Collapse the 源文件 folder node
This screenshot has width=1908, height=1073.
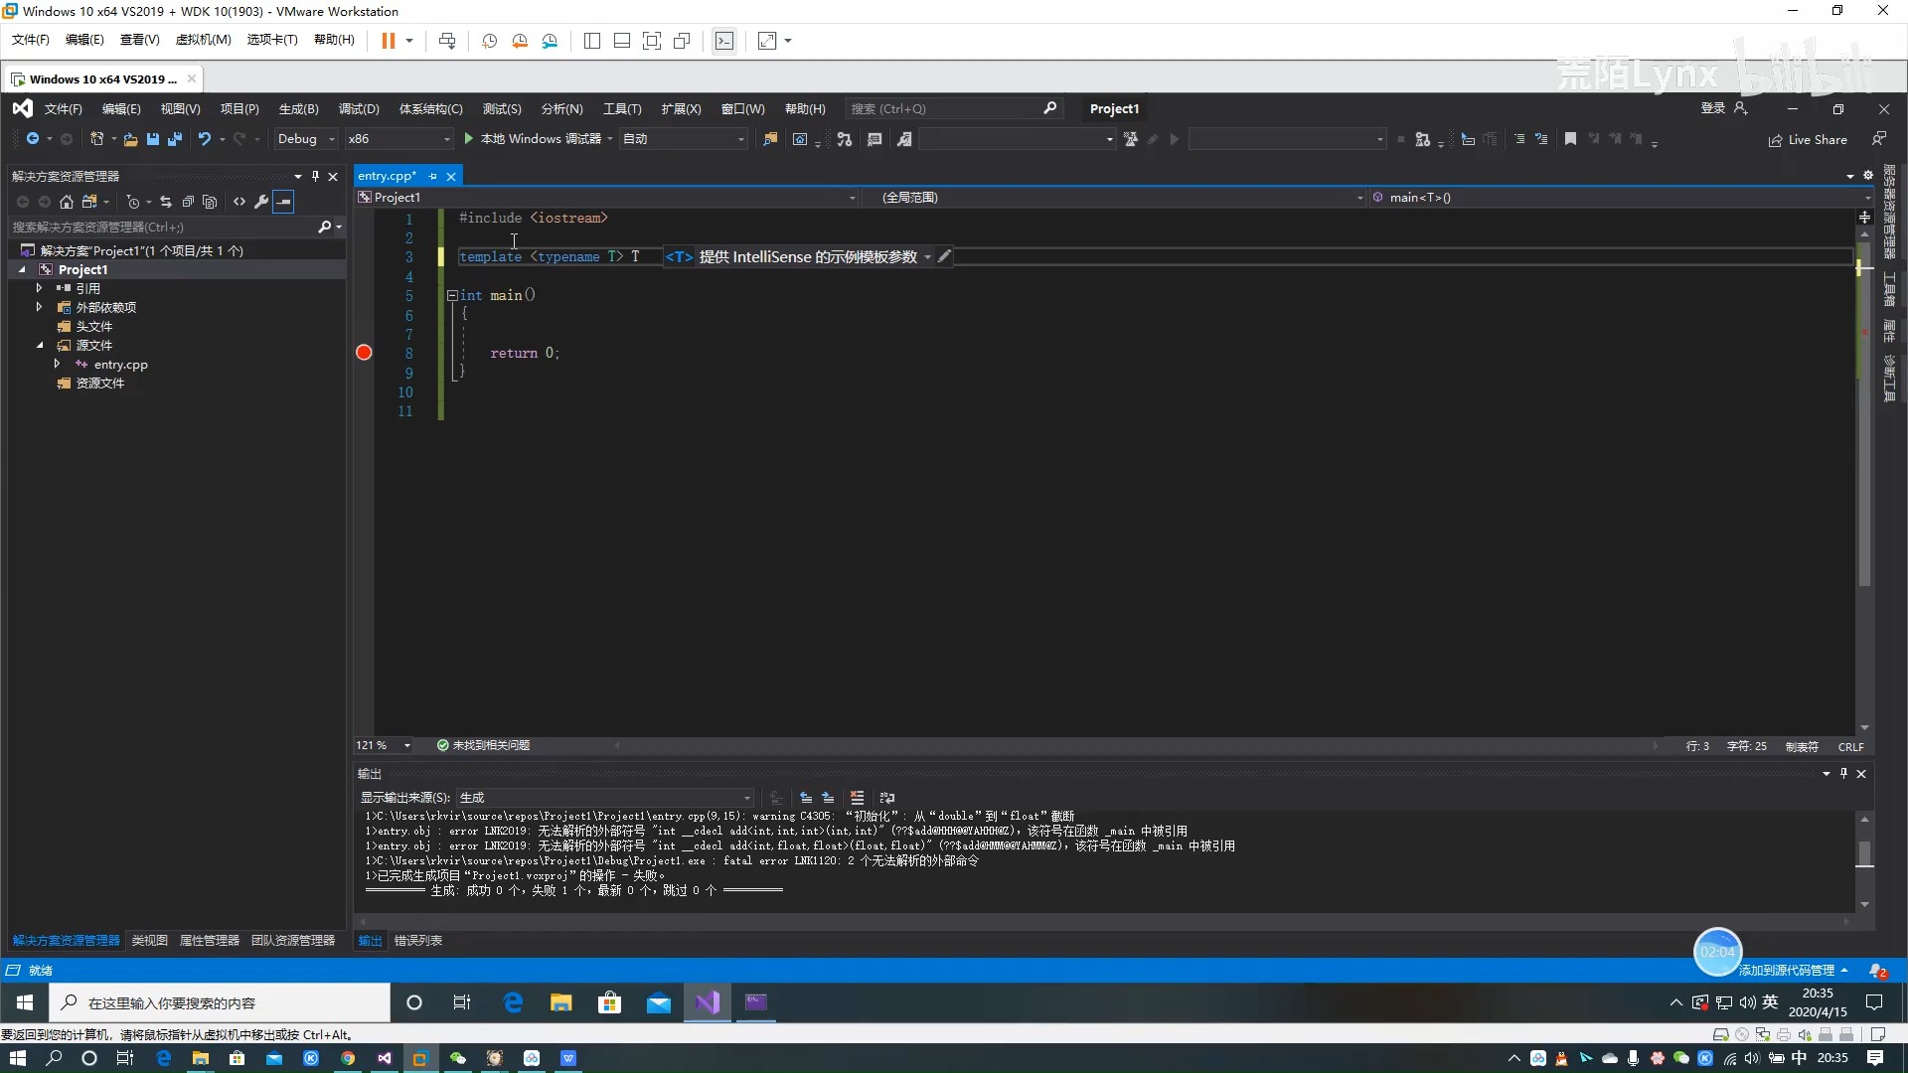pos(40,346)
